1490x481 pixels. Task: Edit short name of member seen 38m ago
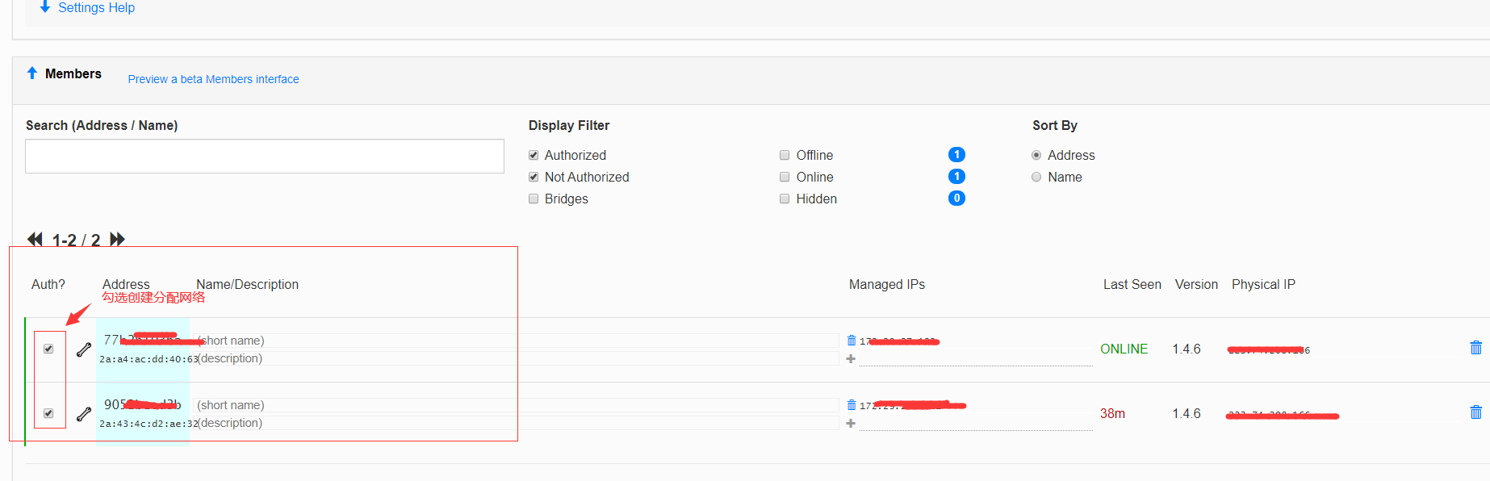point(517,405)
